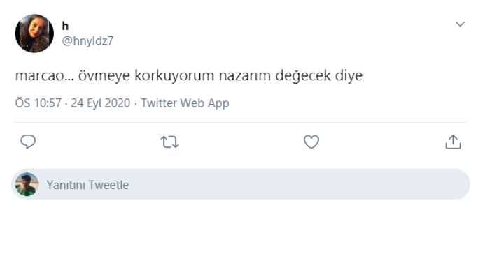
Task: Like the tweet with the heart icon
Action: (x=311, y=142)
